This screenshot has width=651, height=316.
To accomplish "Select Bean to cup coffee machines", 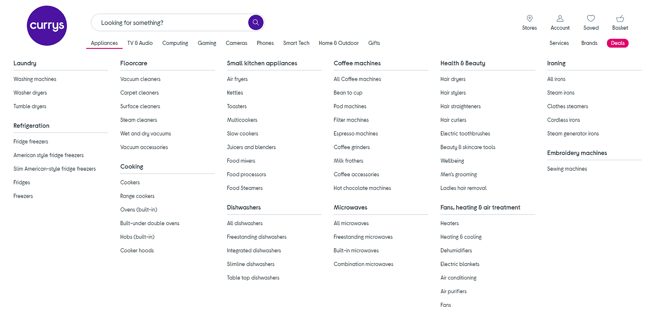I will coord(347,93).
